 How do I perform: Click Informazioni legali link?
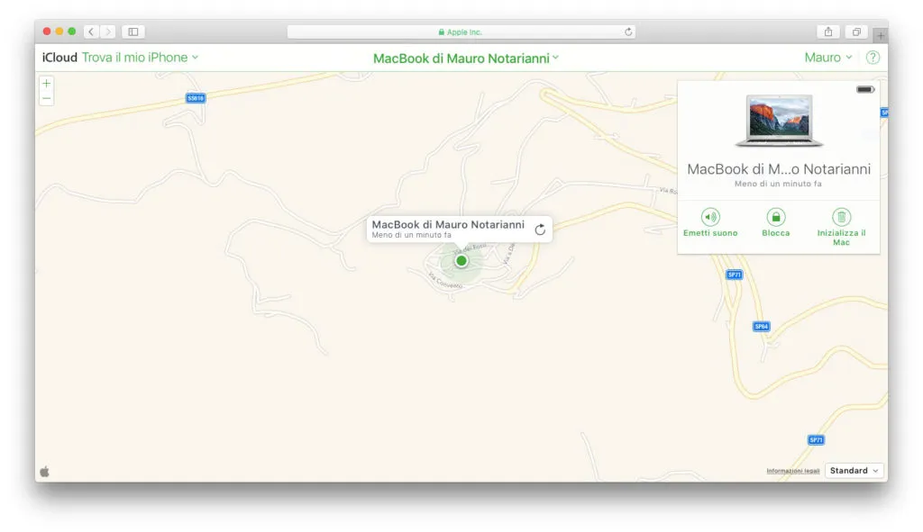tap(792, 470)
